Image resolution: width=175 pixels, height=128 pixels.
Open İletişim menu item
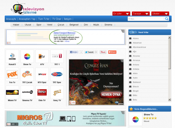[68, 19]
